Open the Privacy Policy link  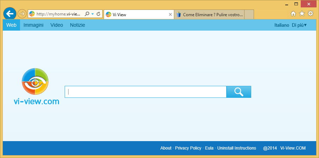point(188,148)
